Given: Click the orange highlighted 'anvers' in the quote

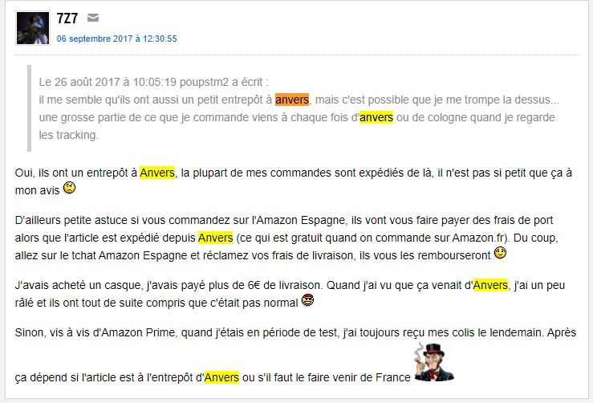Looking at the screenshot, I should click(292, 100).
